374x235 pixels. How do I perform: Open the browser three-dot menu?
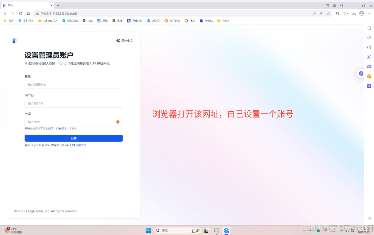(370, 13)
